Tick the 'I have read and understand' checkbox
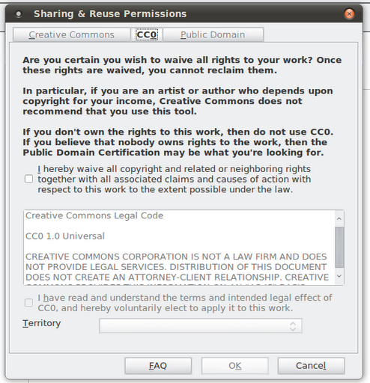 point(29,303)
